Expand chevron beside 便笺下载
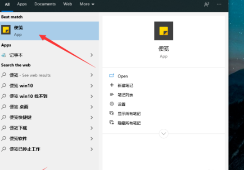The height and width of the screenshot is (170, 244). pos(92,128)
